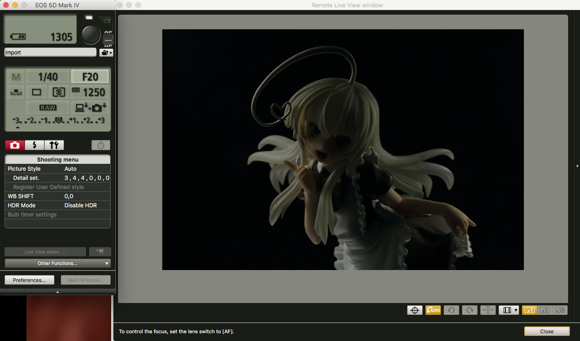580x341 pixels.
Task: Select the x5 magnification view
Action: 544,310
